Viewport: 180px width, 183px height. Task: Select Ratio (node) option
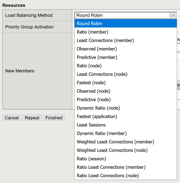pyautogui.click(x=89, y=66)
